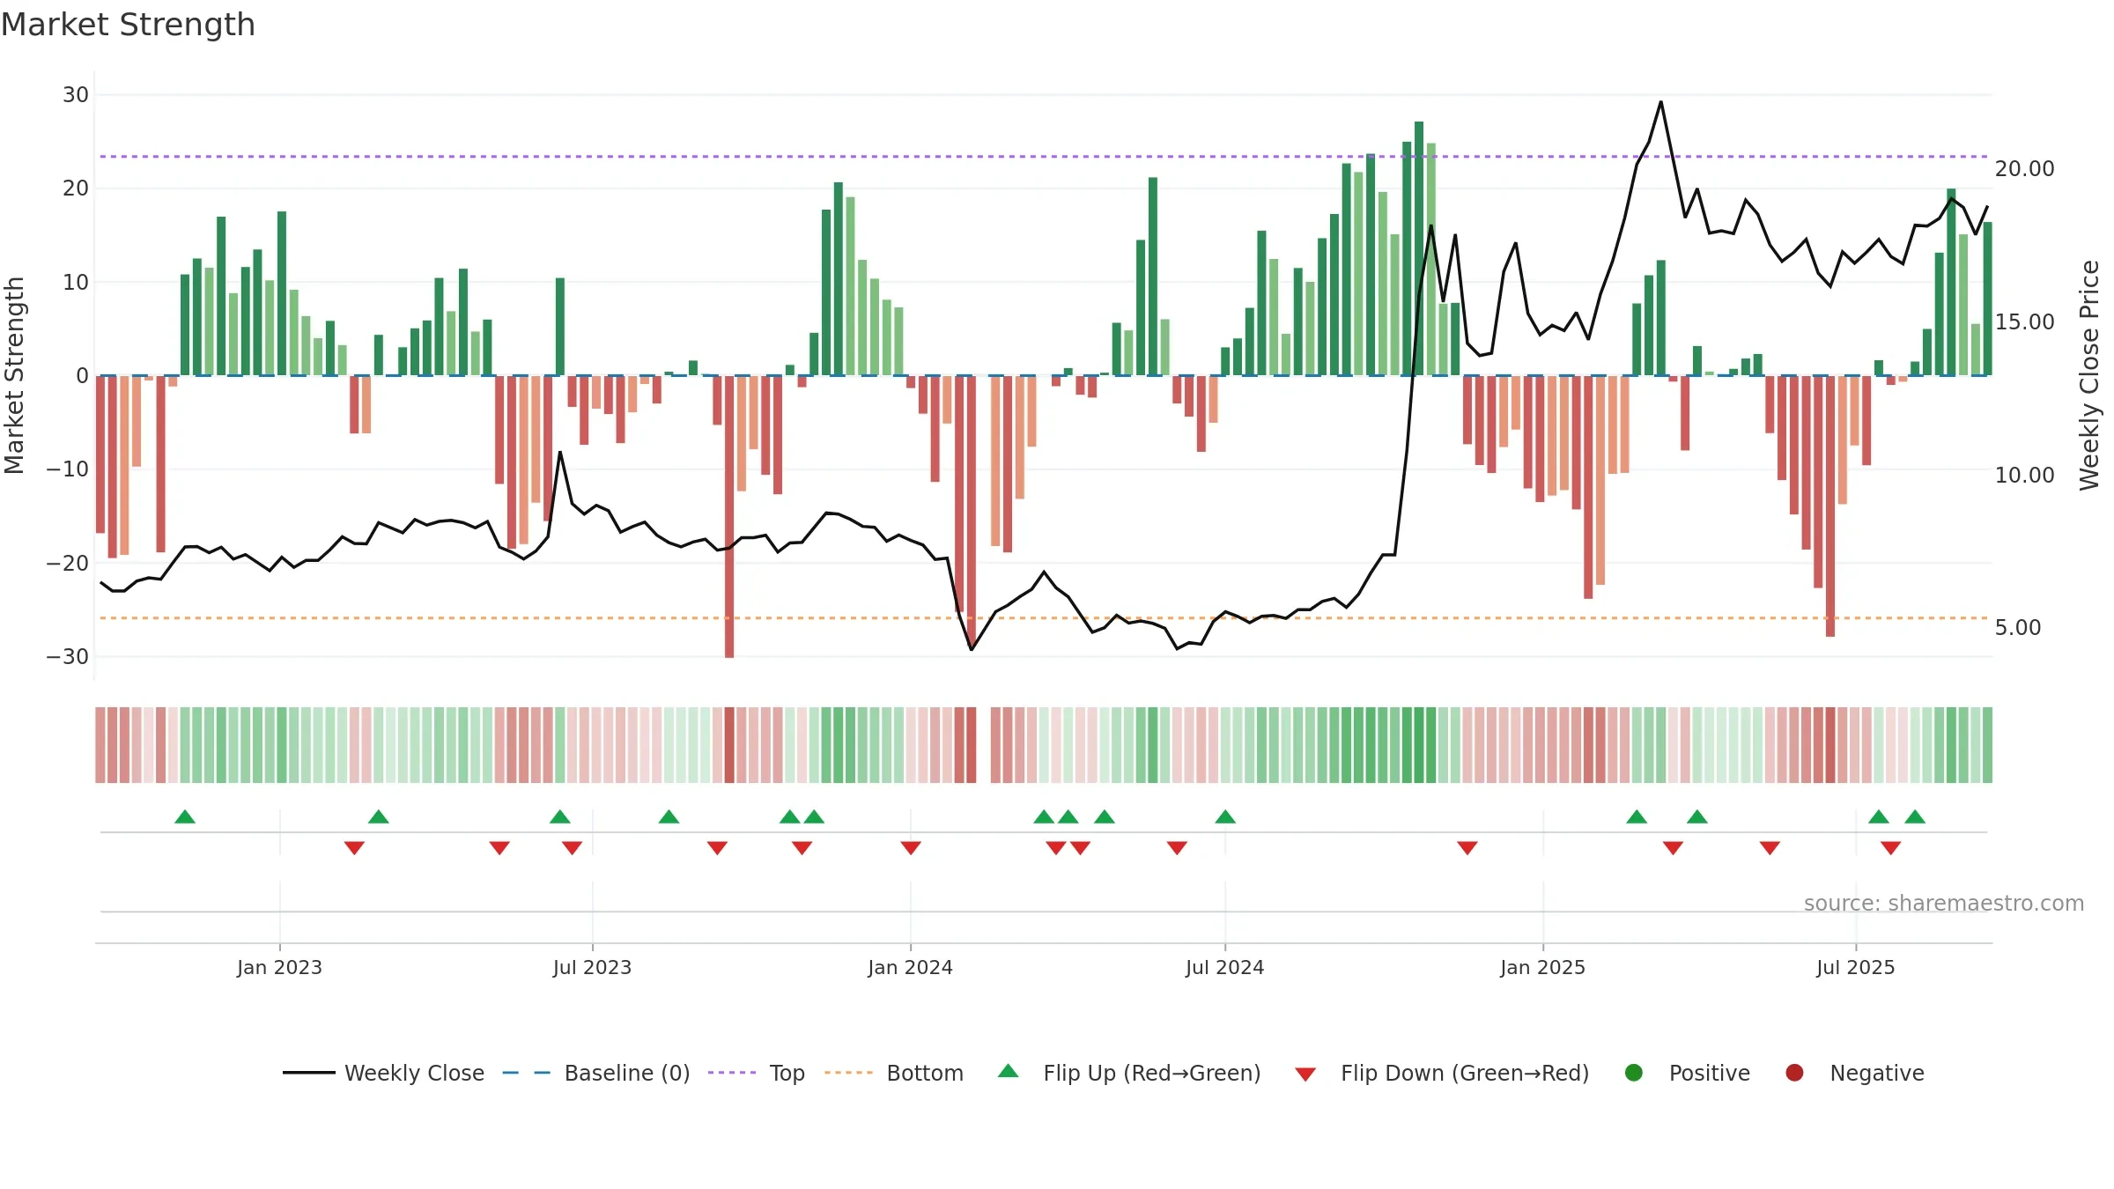
Task: Toggle the Top legend entry
Action: (x=757, y=1073)
